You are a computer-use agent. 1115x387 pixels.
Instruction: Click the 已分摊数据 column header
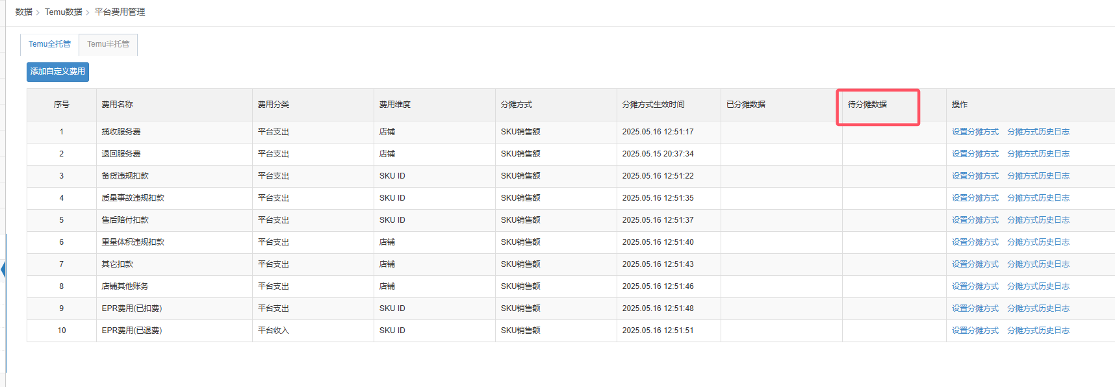(781, 105)
